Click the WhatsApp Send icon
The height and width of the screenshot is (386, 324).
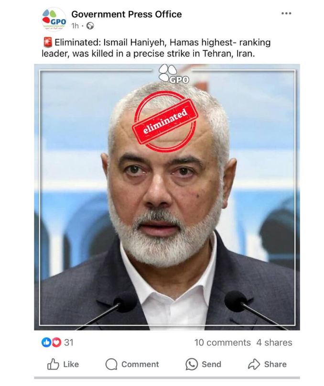[192, 364]
